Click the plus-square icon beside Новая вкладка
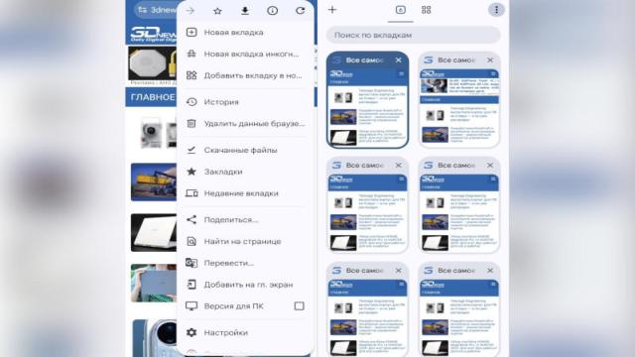 coord(191,33)
